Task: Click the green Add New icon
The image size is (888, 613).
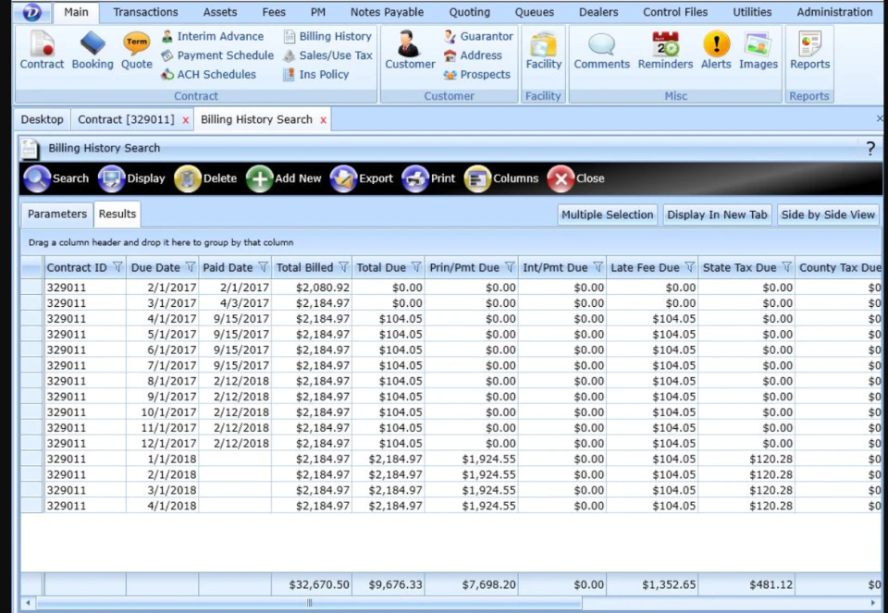Action: pos(259,178)
